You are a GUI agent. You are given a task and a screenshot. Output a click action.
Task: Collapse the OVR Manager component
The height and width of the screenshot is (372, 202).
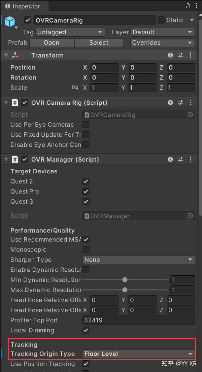click(6, 159)
